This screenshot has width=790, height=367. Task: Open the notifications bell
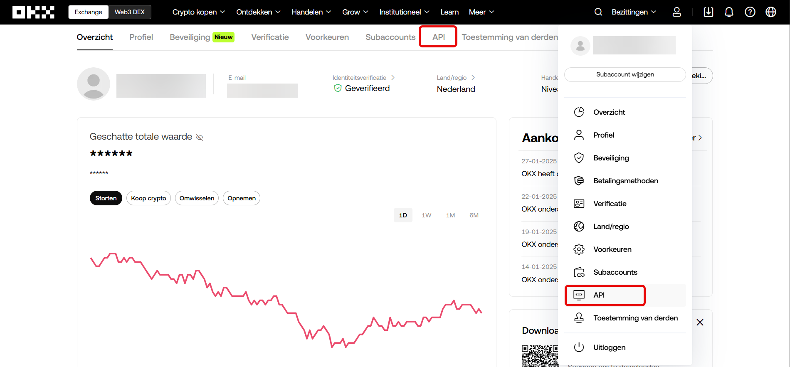click(x=729, y=12)
